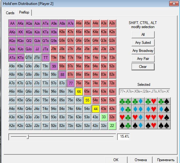This screenshot has width=180, height=163.
Task: Toggle the JTo hand cell
Action: pyautogui.click(x=37, y=57)
